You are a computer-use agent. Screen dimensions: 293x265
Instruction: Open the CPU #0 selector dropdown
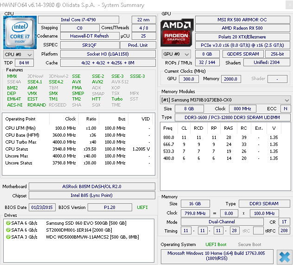pos(19,55)
